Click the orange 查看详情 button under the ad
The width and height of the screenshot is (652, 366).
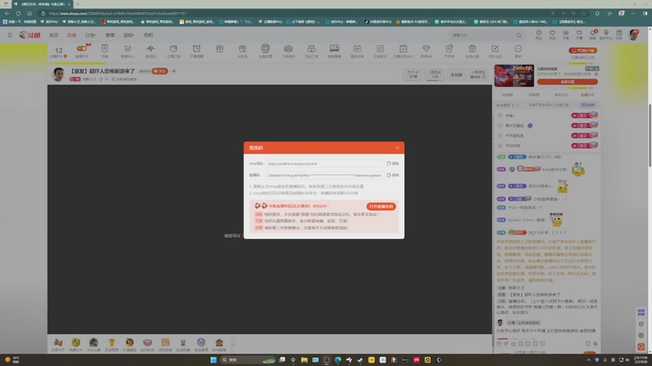pos(567,82)
